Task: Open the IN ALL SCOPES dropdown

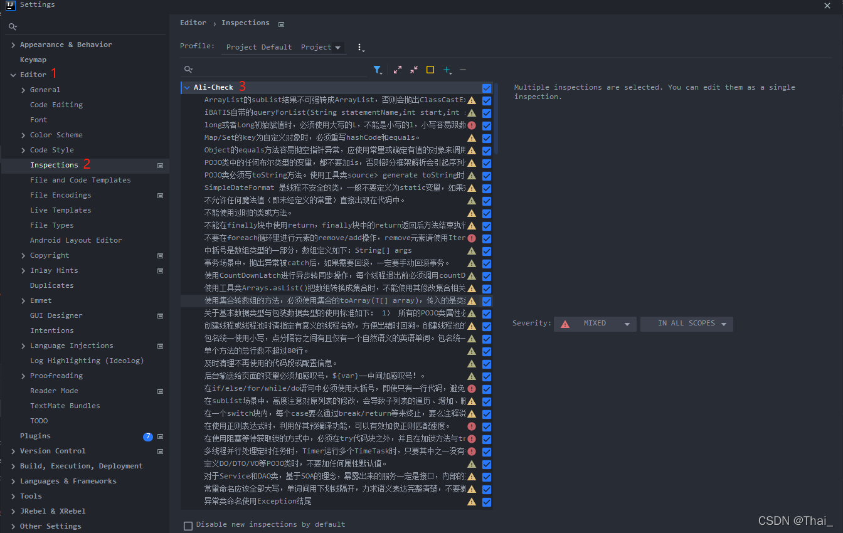Action: (x=686, y=324)
